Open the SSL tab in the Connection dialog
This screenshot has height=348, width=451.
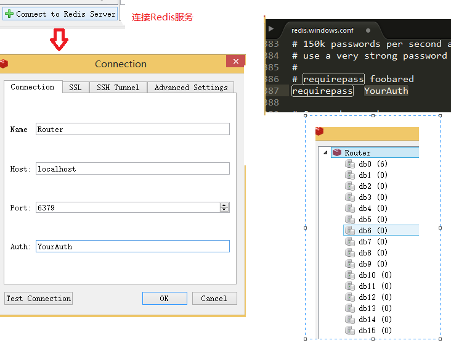pos(75,87)
